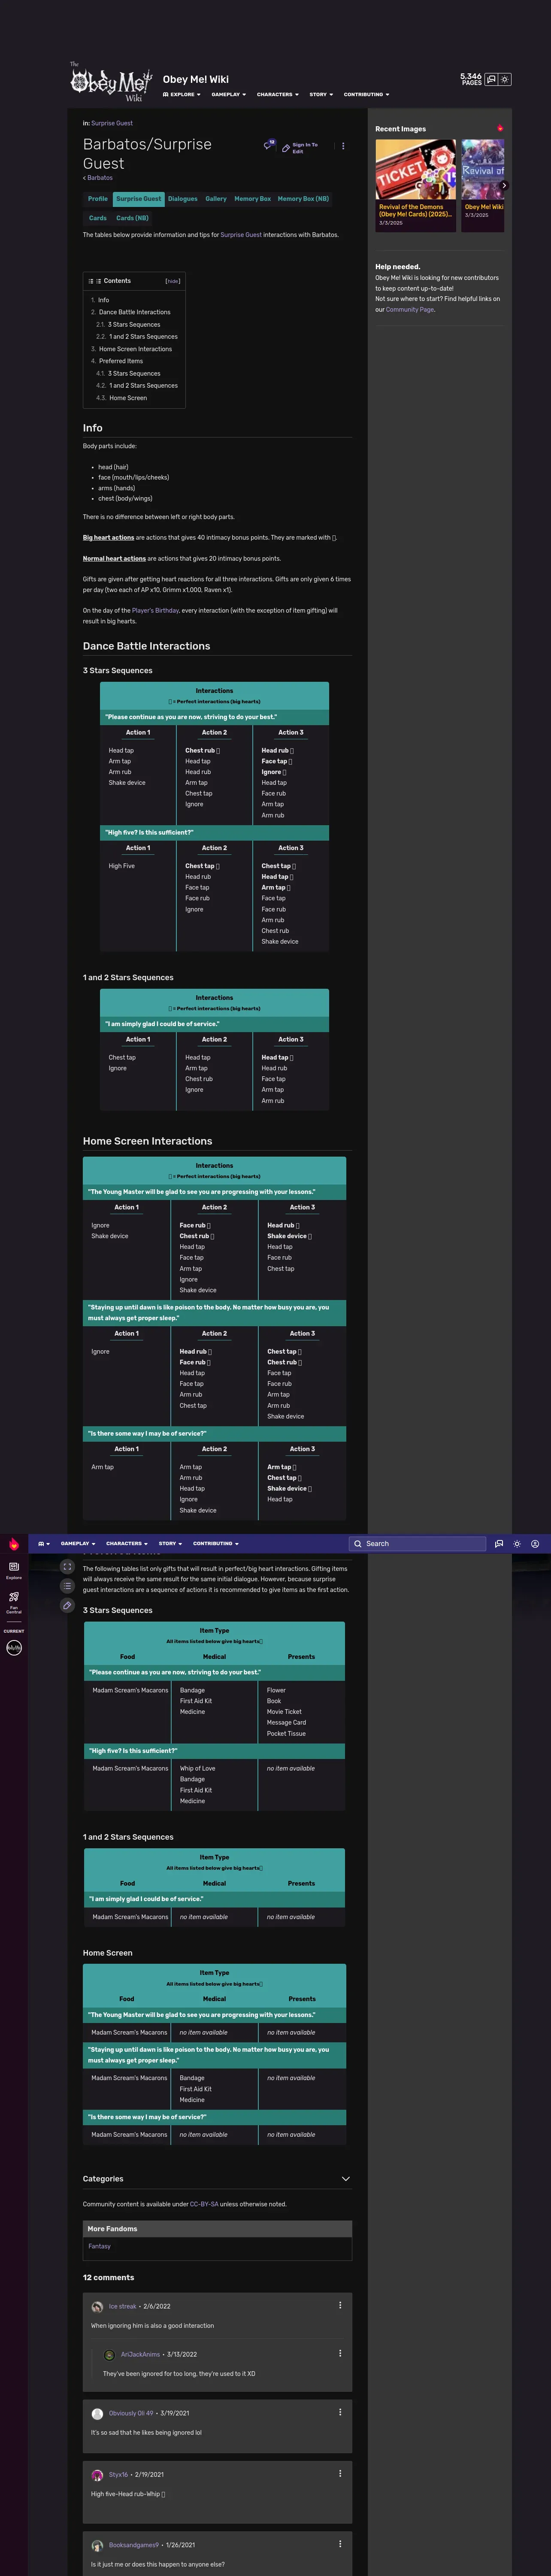Click the next arrow on Recent Images
Image resolution: width=551 pixels, height=2576 pixels.
503,185
